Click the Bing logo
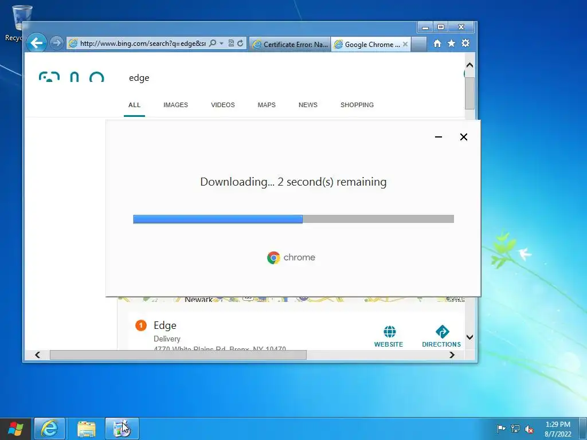The image size is (587, 440). click(x=72, y=76)
